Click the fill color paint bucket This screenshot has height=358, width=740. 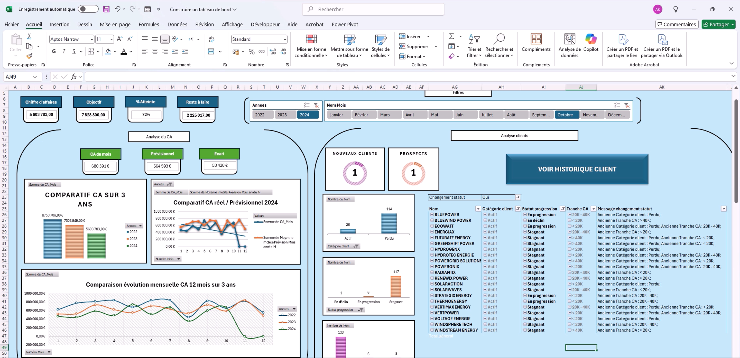(108, 51)
